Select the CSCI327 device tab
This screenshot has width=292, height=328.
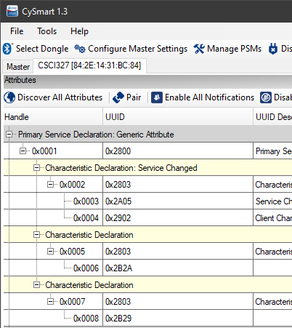89,65
